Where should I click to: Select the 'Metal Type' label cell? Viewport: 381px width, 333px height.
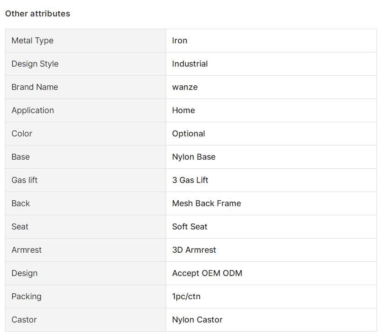(85, 41)
